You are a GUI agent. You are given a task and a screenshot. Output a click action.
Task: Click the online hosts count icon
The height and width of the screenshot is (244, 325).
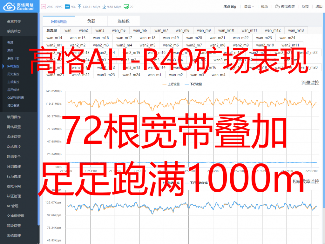[x=126, y=7]
